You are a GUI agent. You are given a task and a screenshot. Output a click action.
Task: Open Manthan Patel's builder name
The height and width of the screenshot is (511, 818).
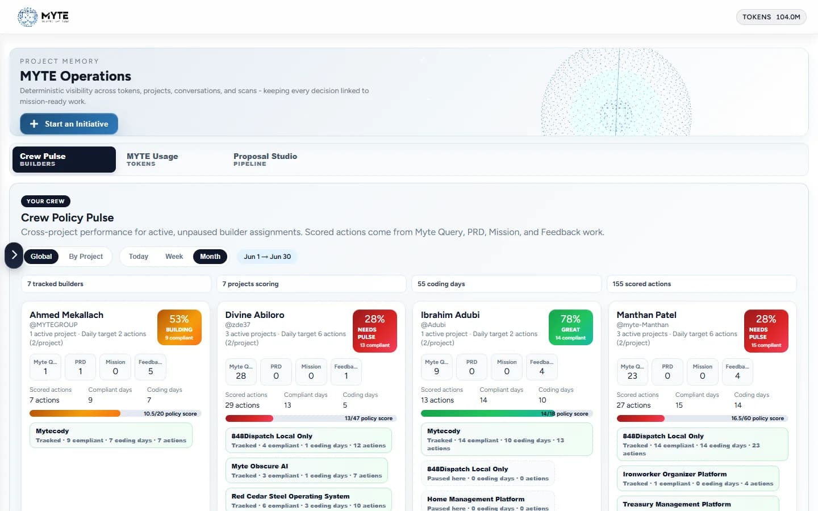click(x=646, y=315)
